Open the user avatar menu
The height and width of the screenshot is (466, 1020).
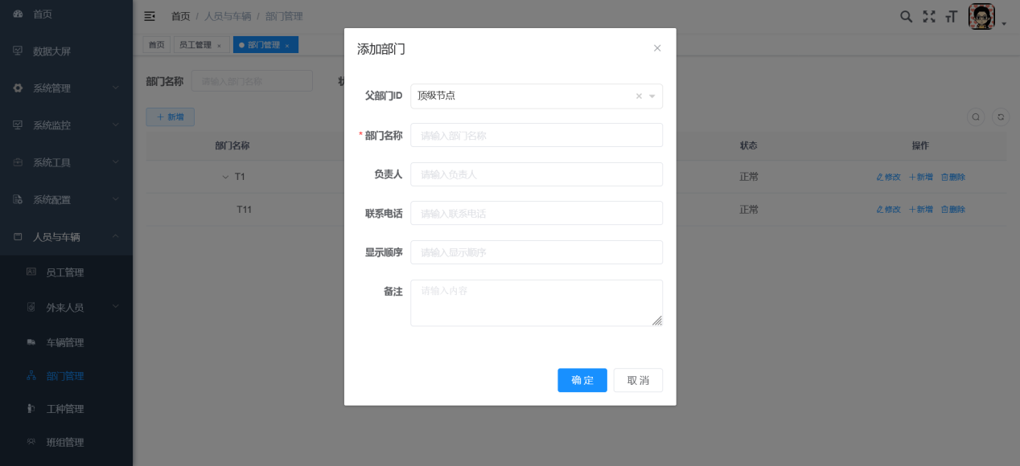981,15
